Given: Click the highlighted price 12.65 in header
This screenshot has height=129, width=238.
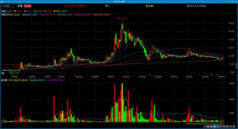Looking at the screenshot, I should point(28,6).
